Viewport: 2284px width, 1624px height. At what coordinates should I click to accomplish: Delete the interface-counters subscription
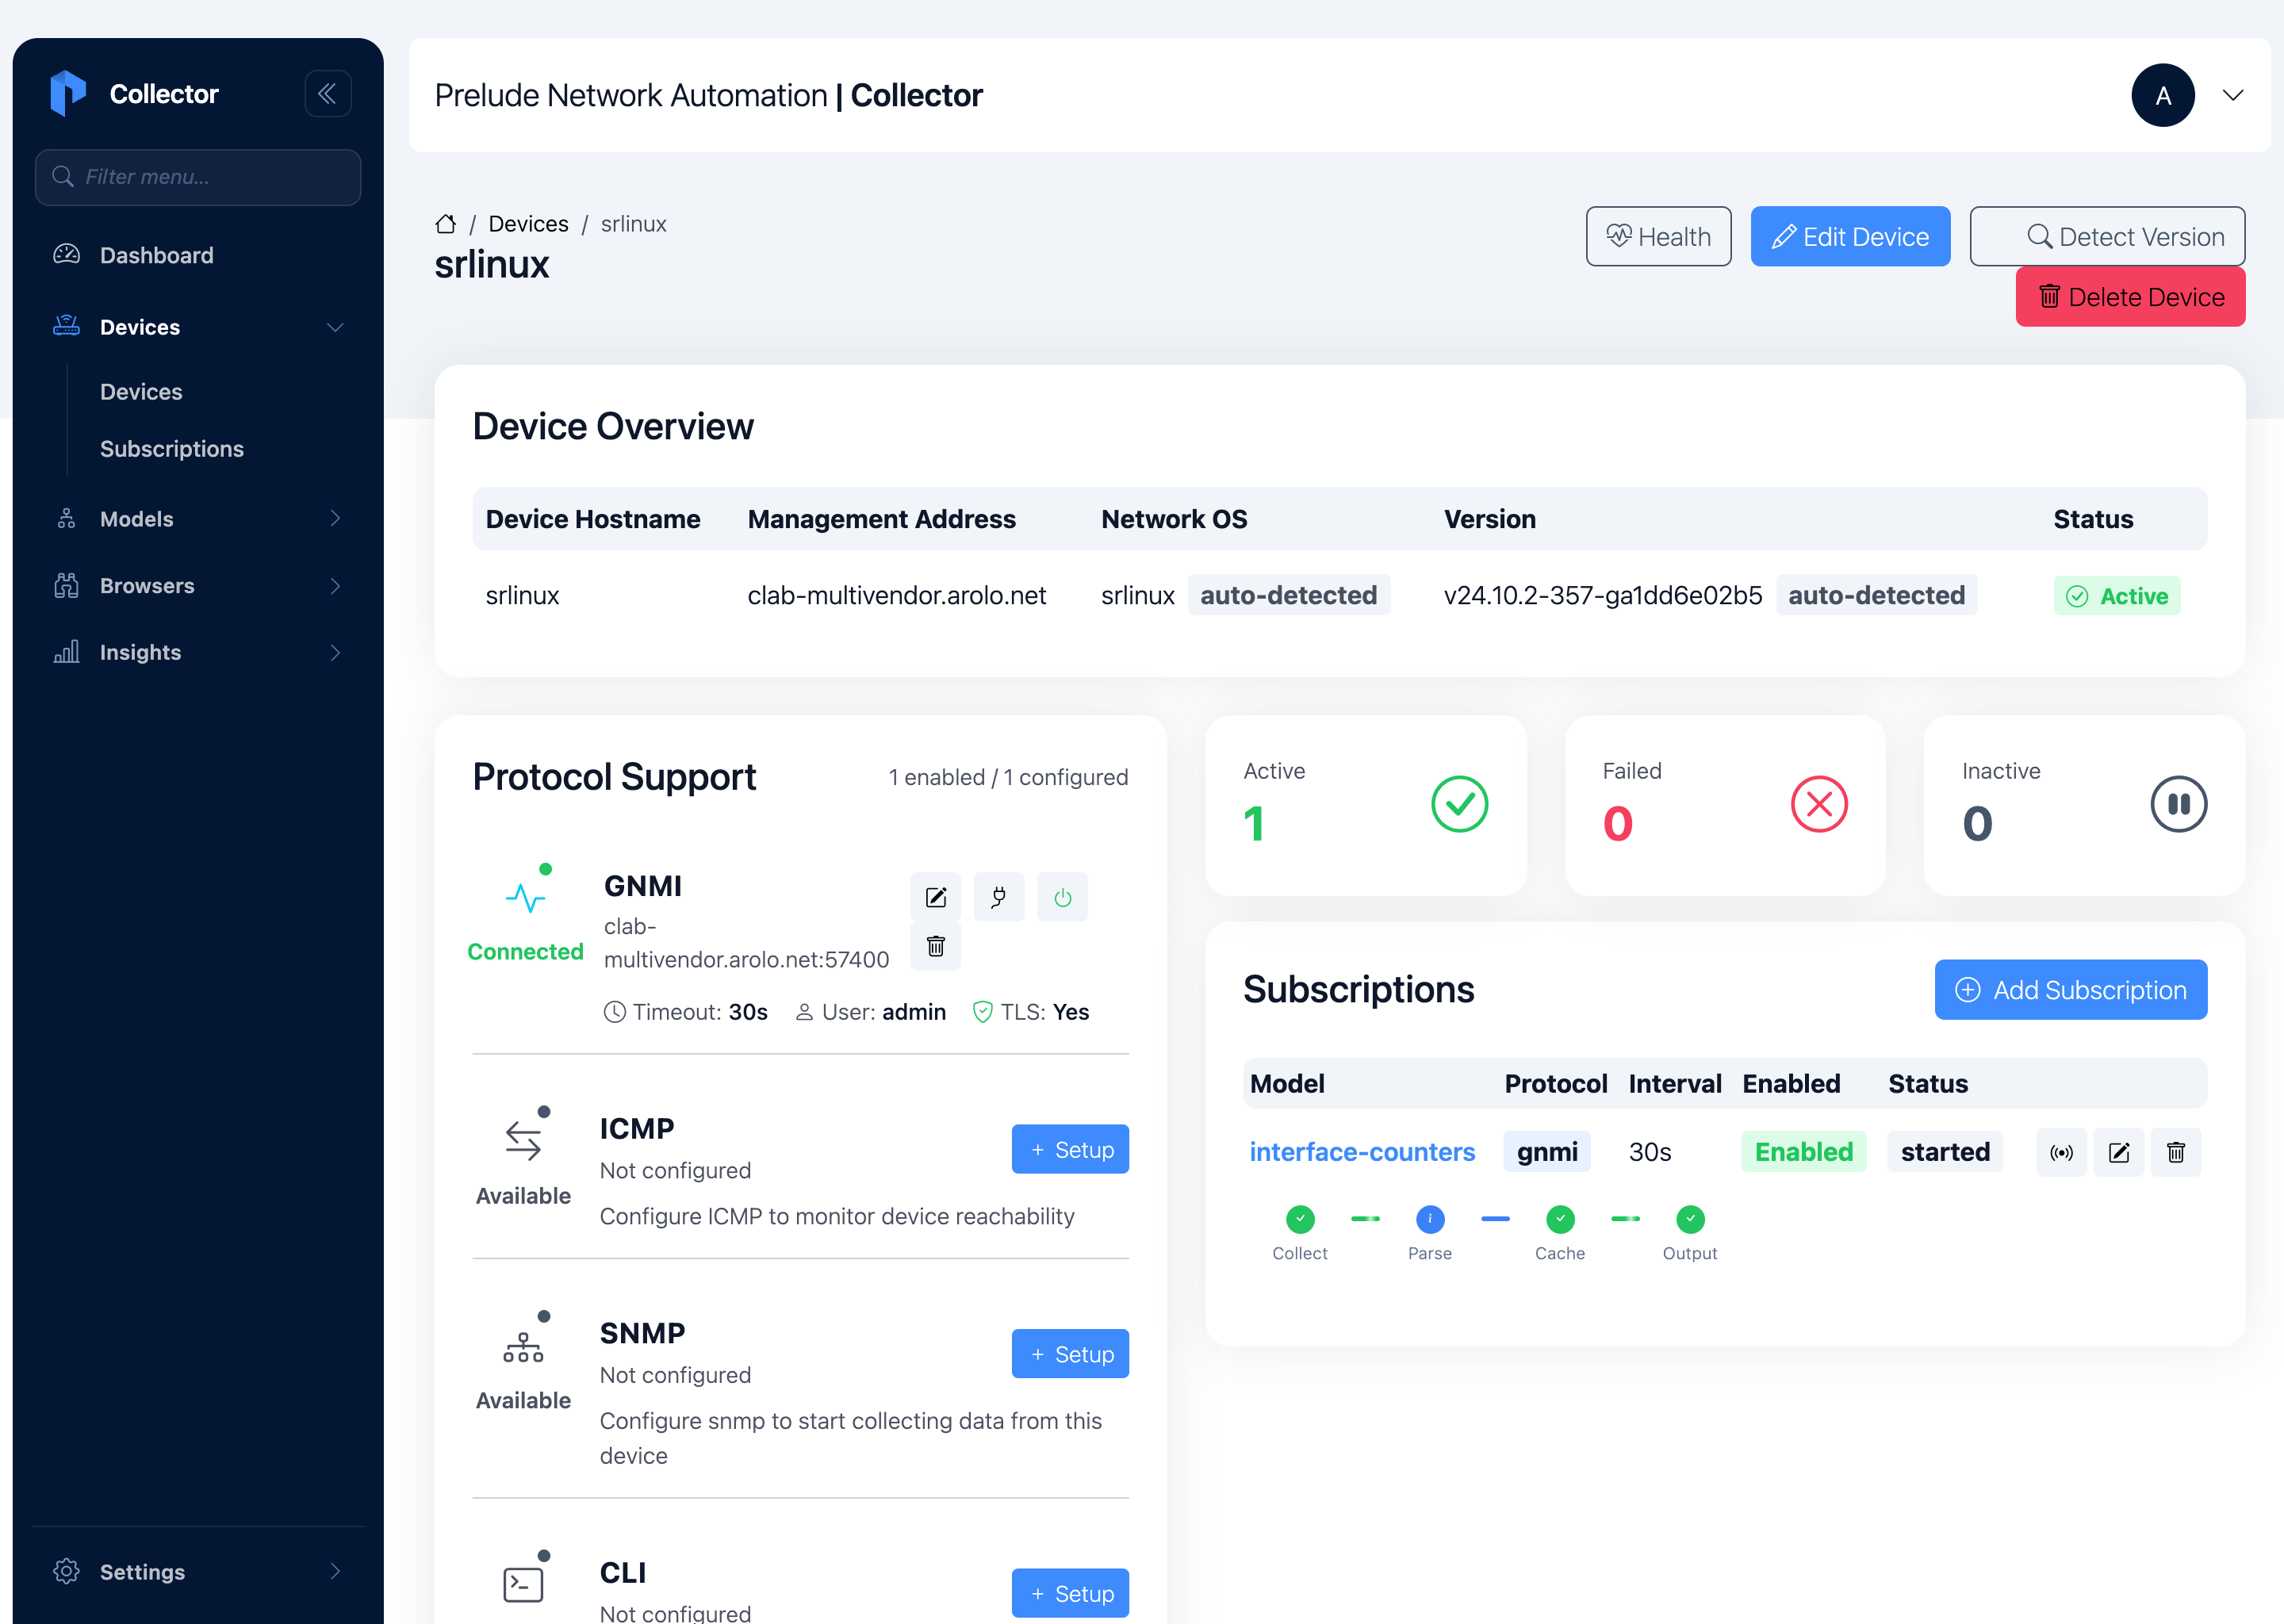coord(2176,1152)
